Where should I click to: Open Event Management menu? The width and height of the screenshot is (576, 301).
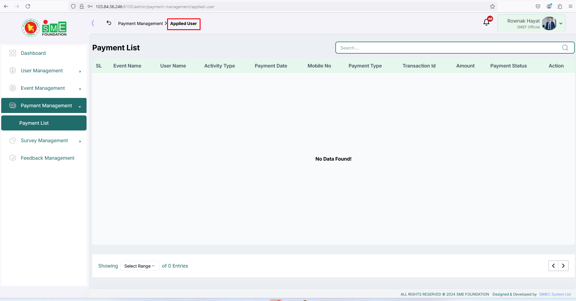pos(44,88)
